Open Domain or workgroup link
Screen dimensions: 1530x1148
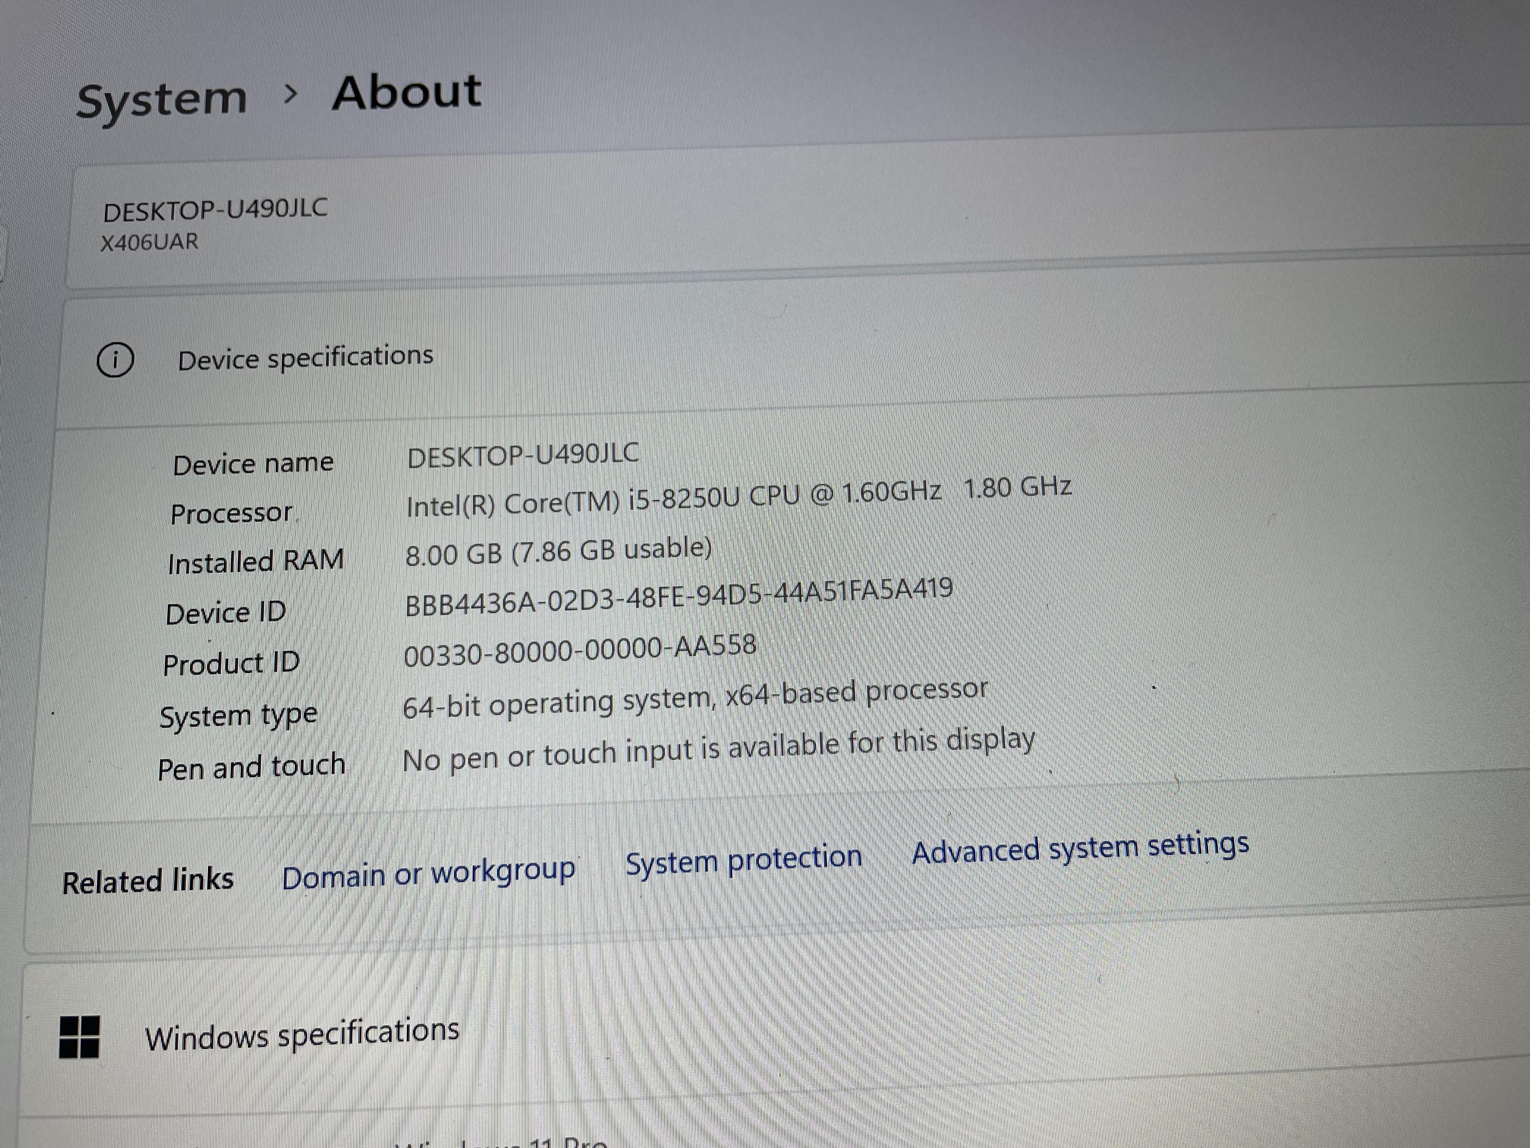click(x=428, y=875)
